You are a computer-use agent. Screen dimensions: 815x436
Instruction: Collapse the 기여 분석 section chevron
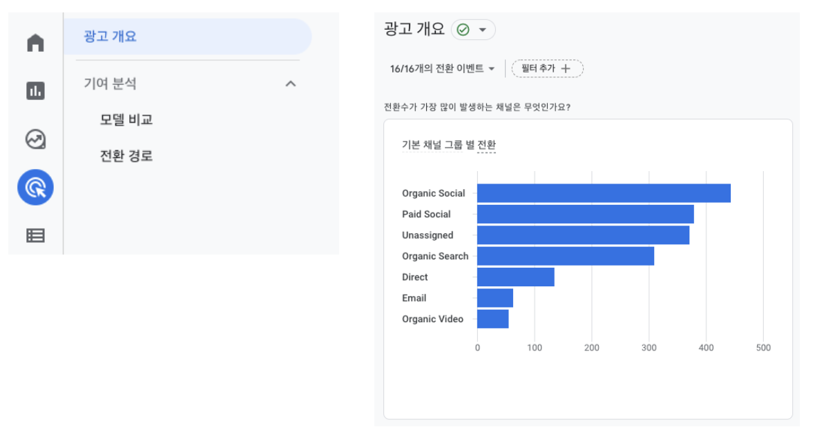[291, 83]
